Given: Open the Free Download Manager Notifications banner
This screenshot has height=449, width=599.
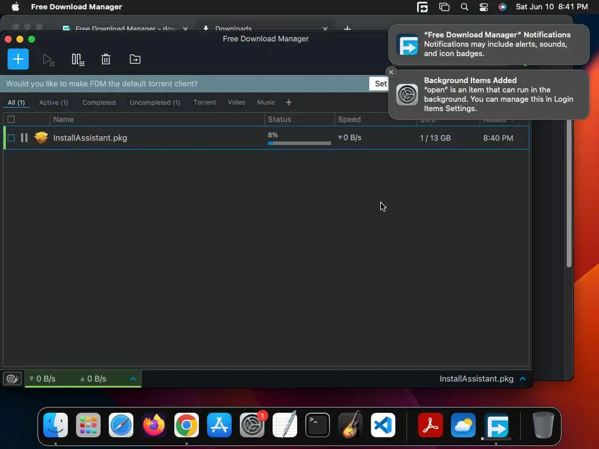Looking at the screenshot, I should tap(488, 44).
